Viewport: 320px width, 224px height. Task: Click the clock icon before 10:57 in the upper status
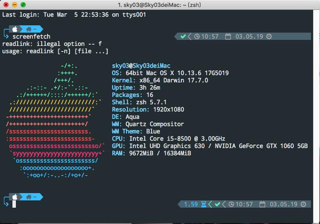[x=196, y=36]
